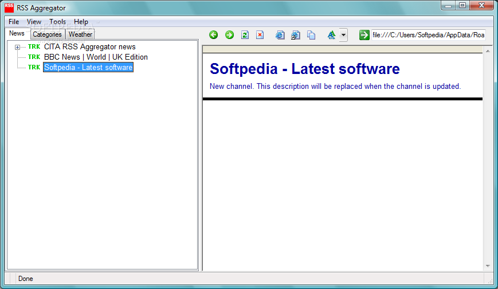The height and width of the screenshot is (289, 498).
Task: Open the text size dropdown arrow
Action: tap(343, 35)
